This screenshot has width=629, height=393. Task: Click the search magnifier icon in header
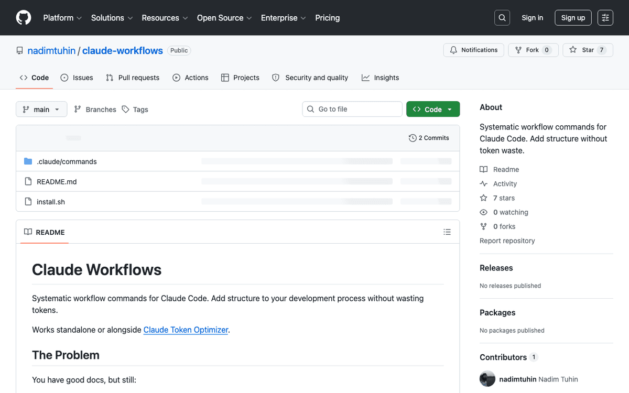point(502,18)
